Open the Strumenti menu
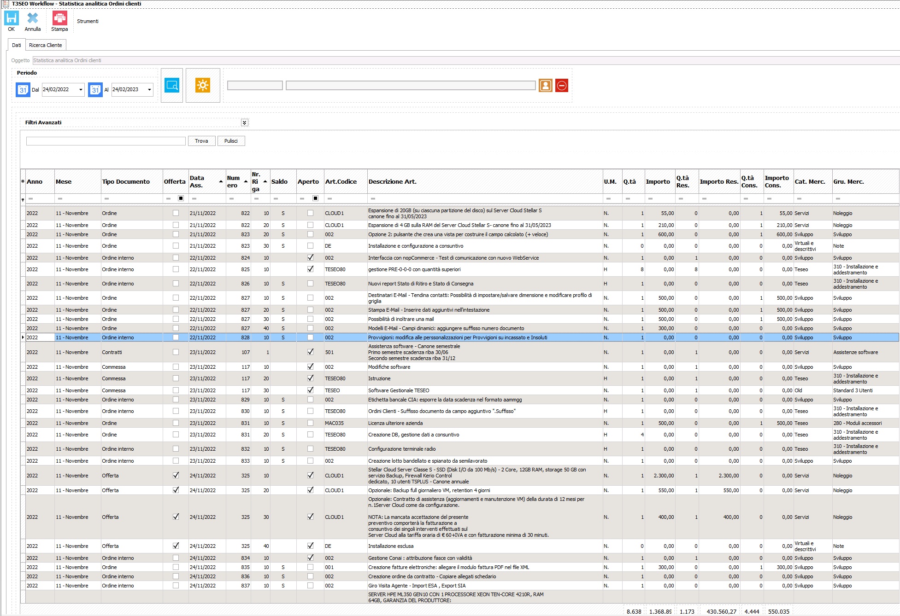 tap(88, 21)
